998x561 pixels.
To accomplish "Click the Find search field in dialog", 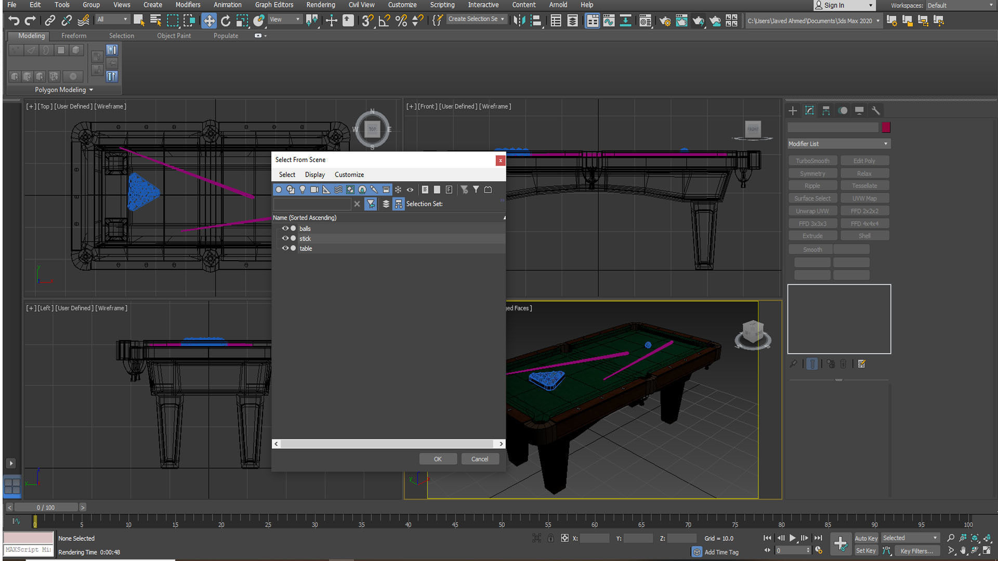I will click(312, 204).
